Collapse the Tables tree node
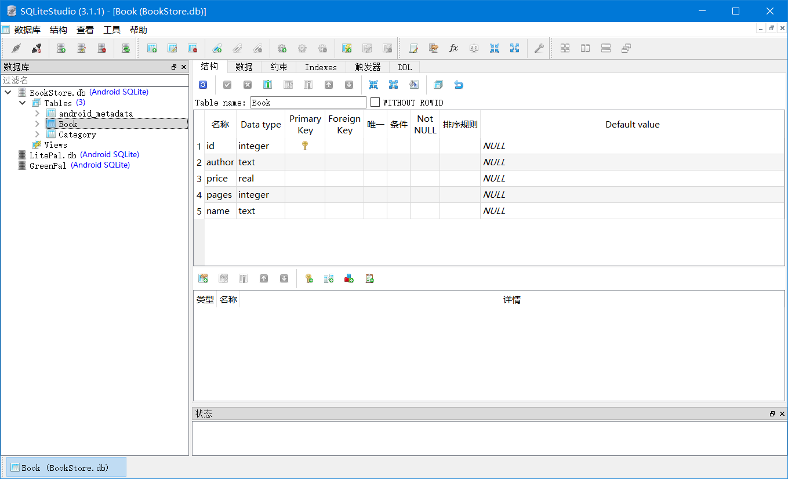 23,103
